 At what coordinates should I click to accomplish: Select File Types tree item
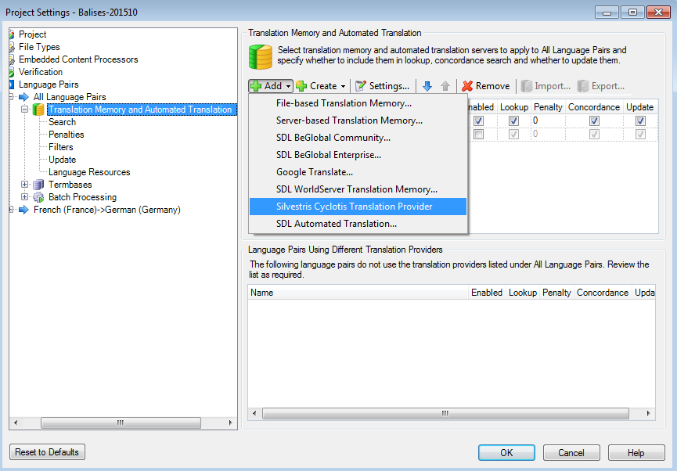(x=39, y=47)
